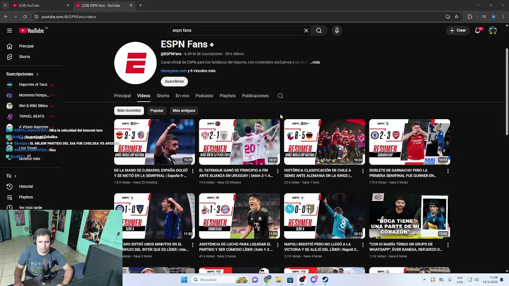Click the address bar URL youtube.com/@ESPNFans/videos
This screenshot has height=286, width=509.
(x=69, y=17)
